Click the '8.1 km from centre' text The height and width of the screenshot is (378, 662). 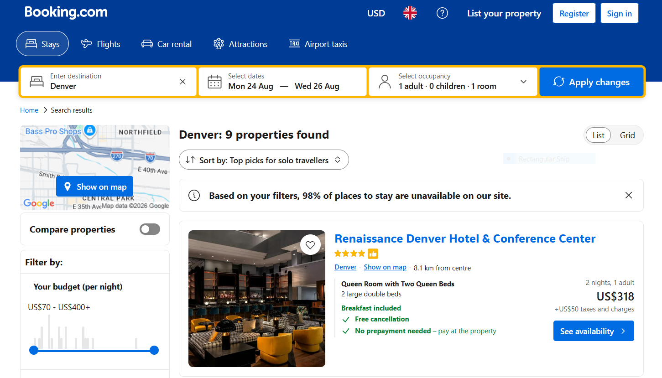(x=442, y=268)
